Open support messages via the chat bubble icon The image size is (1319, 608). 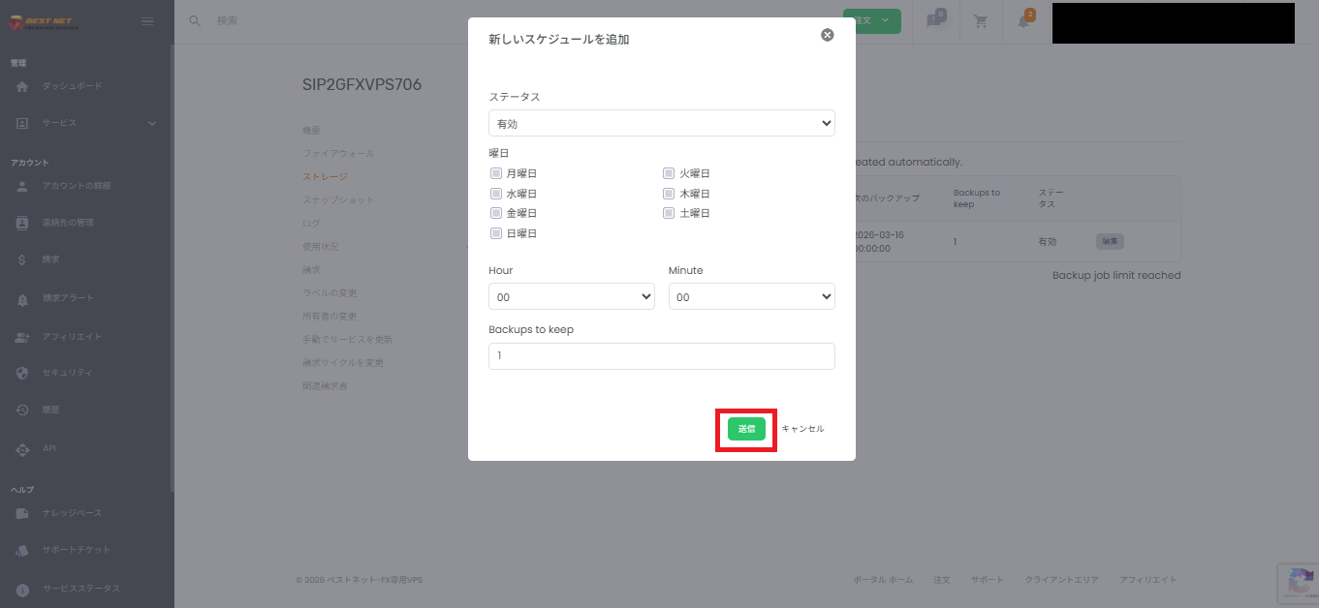pos(934,20)
